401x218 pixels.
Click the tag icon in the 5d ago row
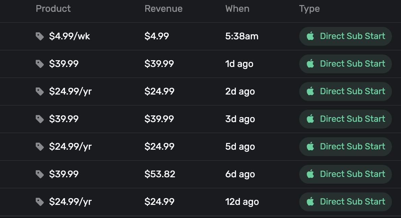40,147
